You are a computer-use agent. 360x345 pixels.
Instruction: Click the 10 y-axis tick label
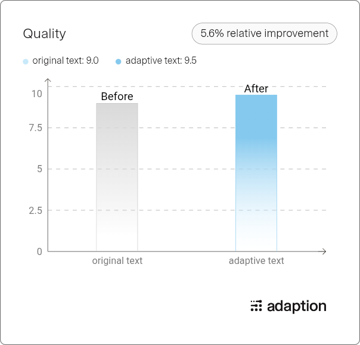pos(37,94)
